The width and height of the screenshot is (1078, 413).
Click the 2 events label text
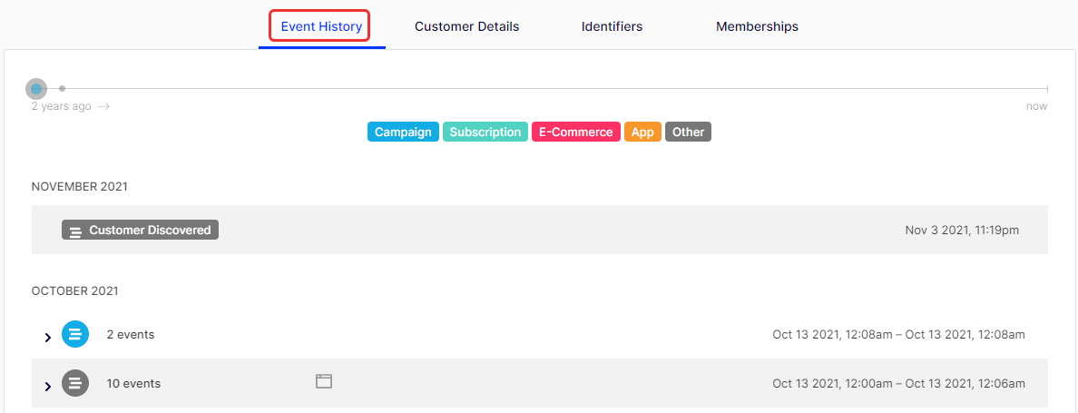(131, 335)
